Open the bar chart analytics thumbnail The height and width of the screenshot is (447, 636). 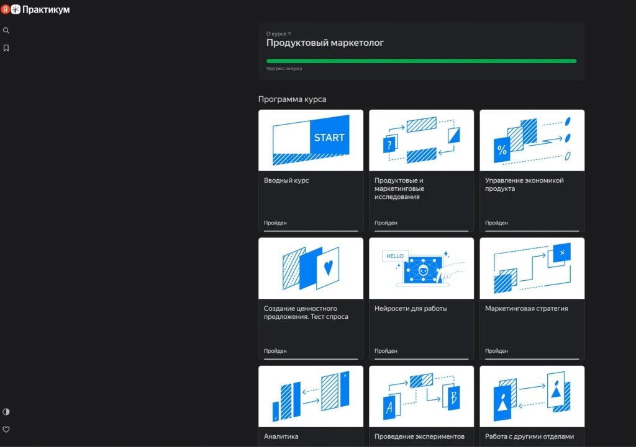311,396
